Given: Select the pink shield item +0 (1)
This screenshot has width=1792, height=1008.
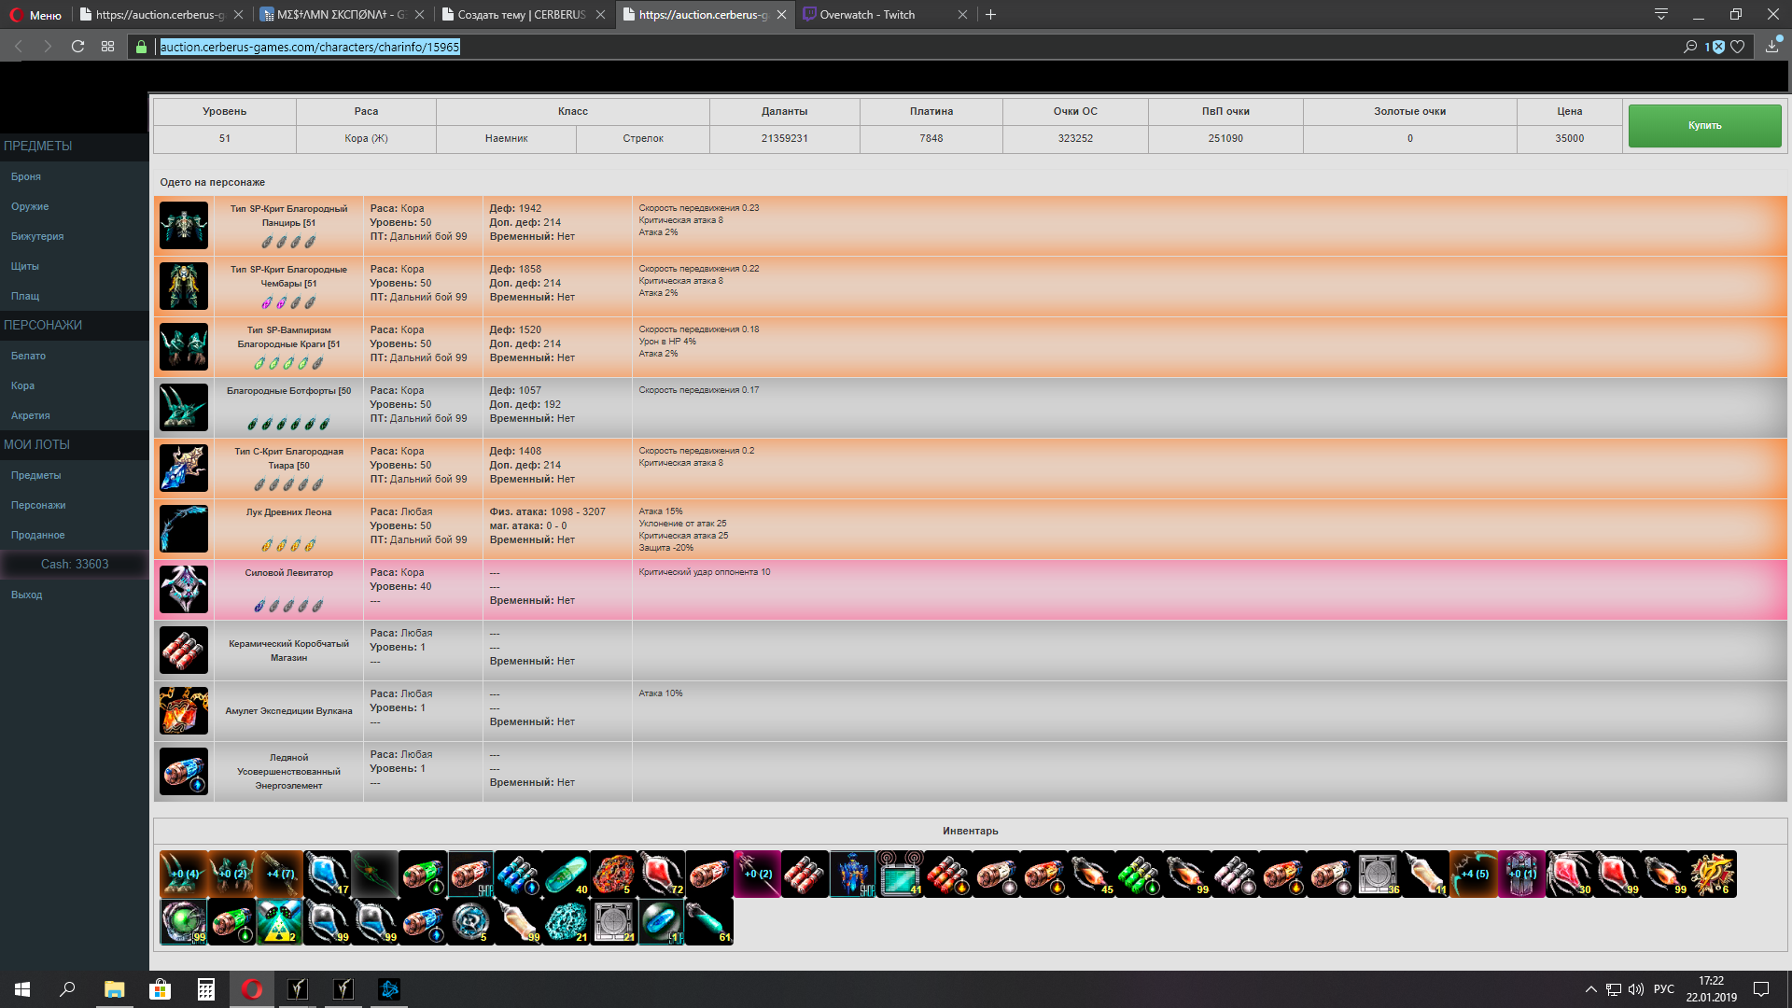Looking at the screenshot, I should pyautogui.click(x=1521, y=874).
